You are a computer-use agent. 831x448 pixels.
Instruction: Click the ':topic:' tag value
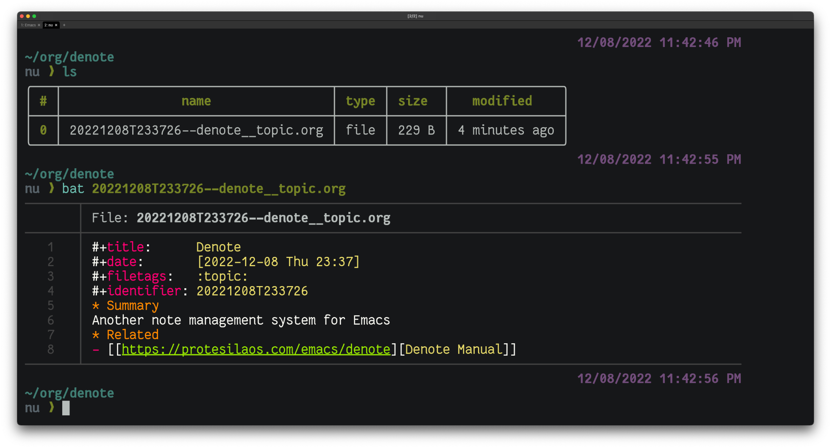[222, 276]
